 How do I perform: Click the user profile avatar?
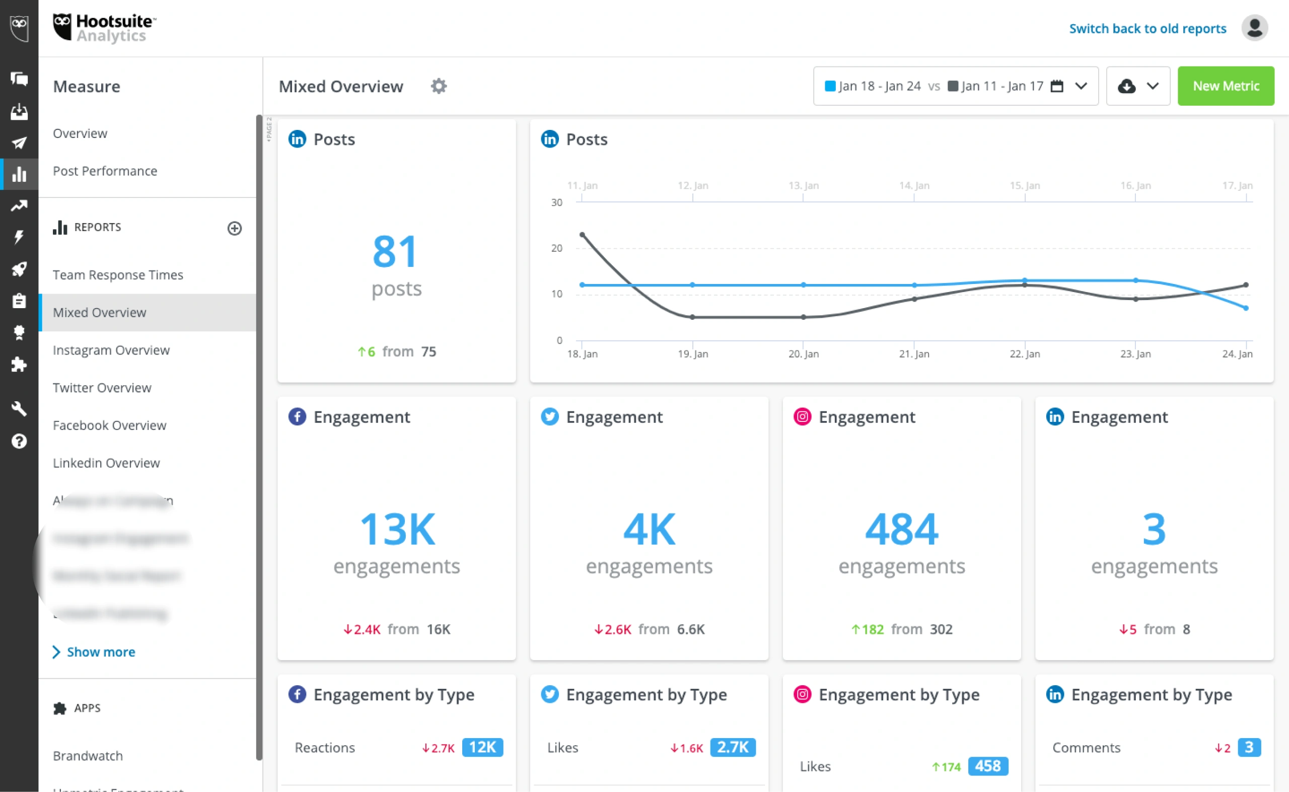pos(1254,28)
